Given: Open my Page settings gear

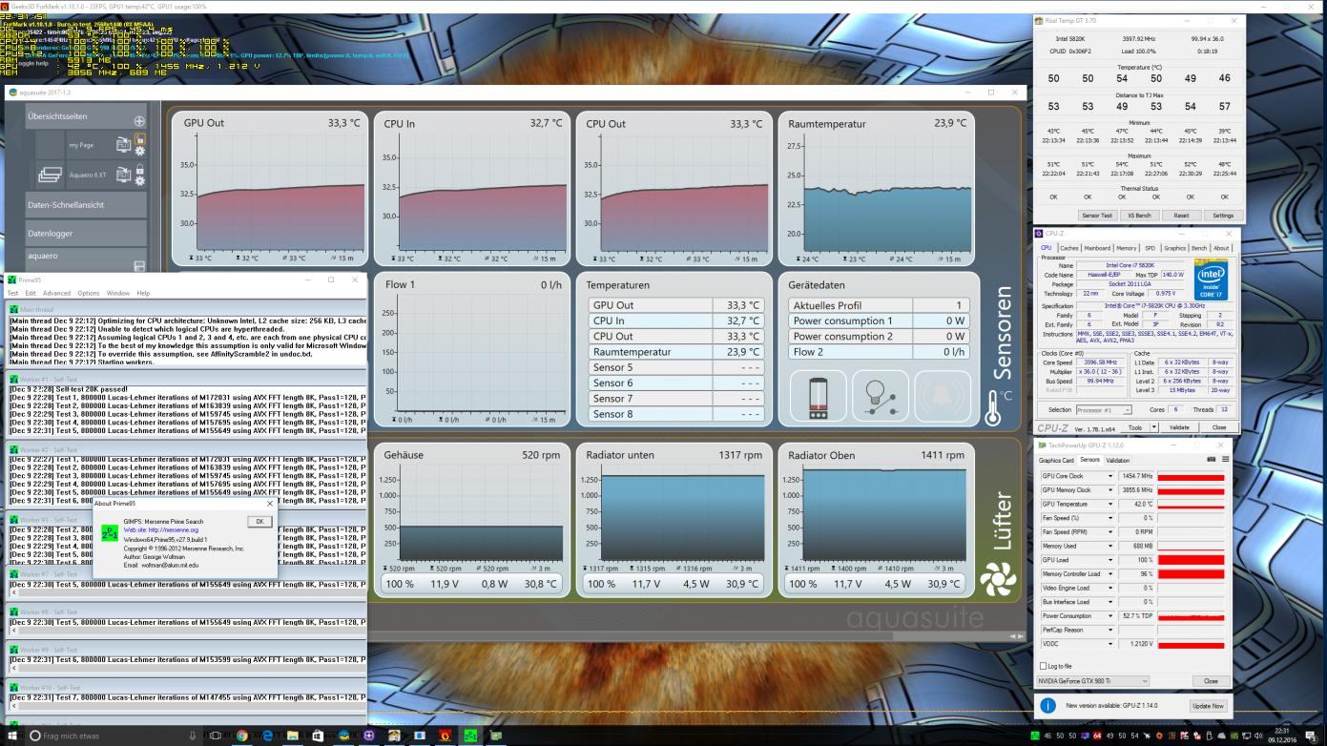Looking at the screenshot, I should [140, 151].
